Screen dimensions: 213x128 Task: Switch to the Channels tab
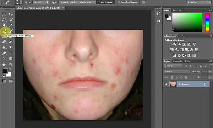pos(177,61)
